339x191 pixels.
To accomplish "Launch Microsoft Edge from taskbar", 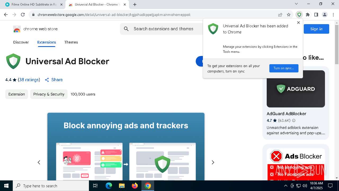I will (109, 186).
